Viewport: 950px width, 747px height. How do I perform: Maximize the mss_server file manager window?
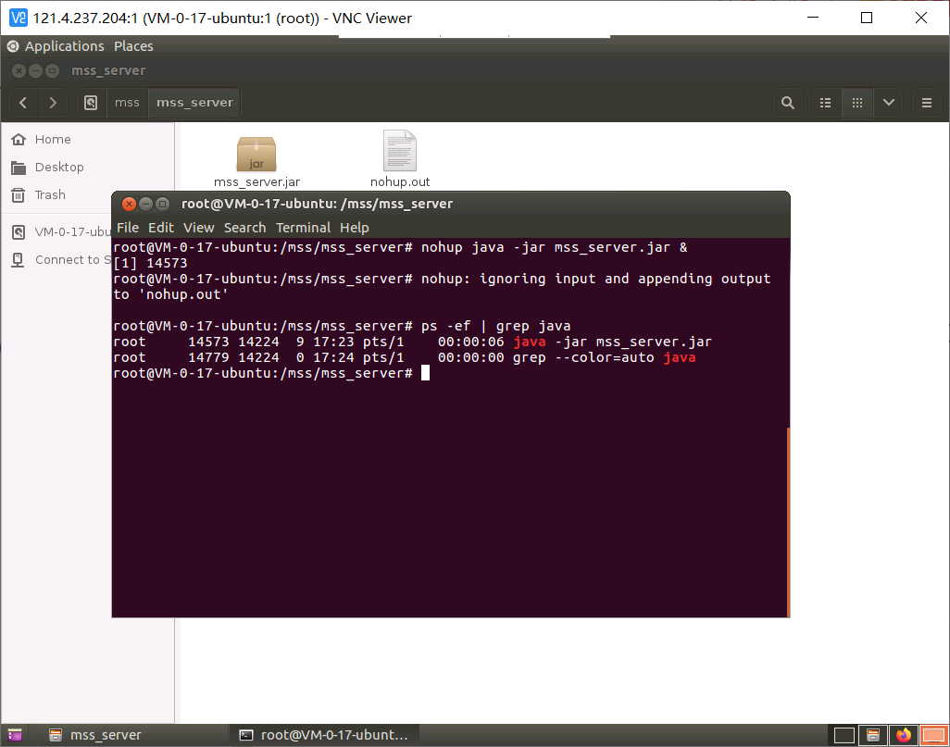(x=53, y=71)
